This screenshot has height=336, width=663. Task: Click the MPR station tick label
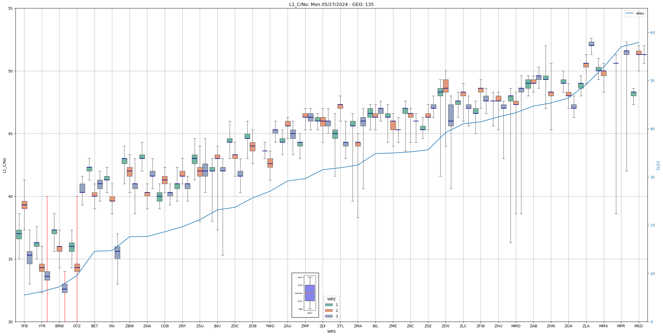click(x=621, y=326)
